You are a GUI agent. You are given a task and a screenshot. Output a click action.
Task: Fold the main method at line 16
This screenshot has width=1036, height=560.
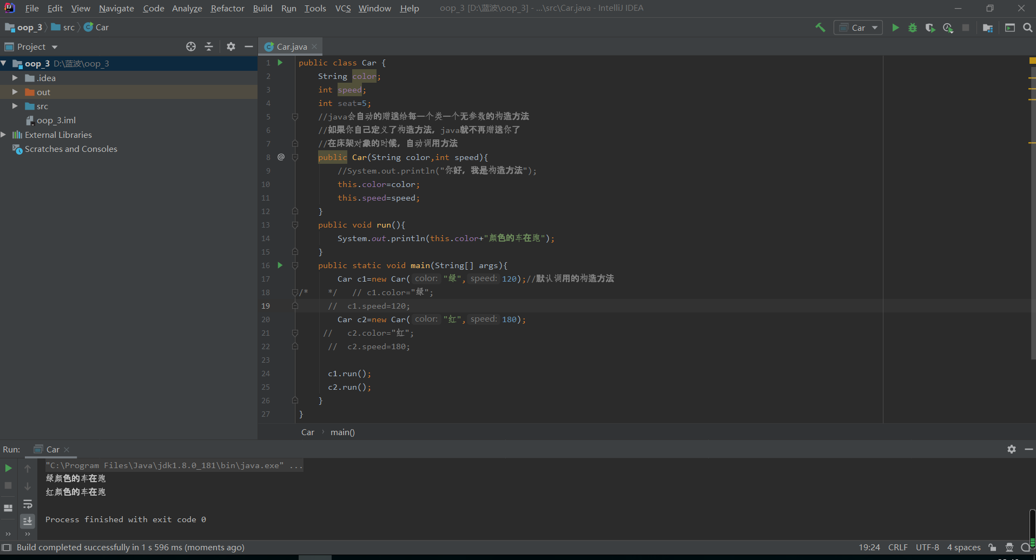295,265
